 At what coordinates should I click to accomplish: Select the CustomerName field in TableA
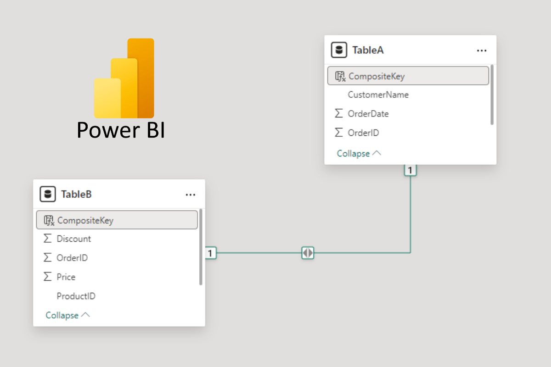pyautogui.click(x=377, y=95)
